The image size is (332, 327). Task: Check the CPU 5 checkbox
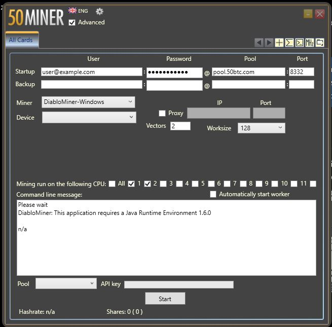point(195,184)
